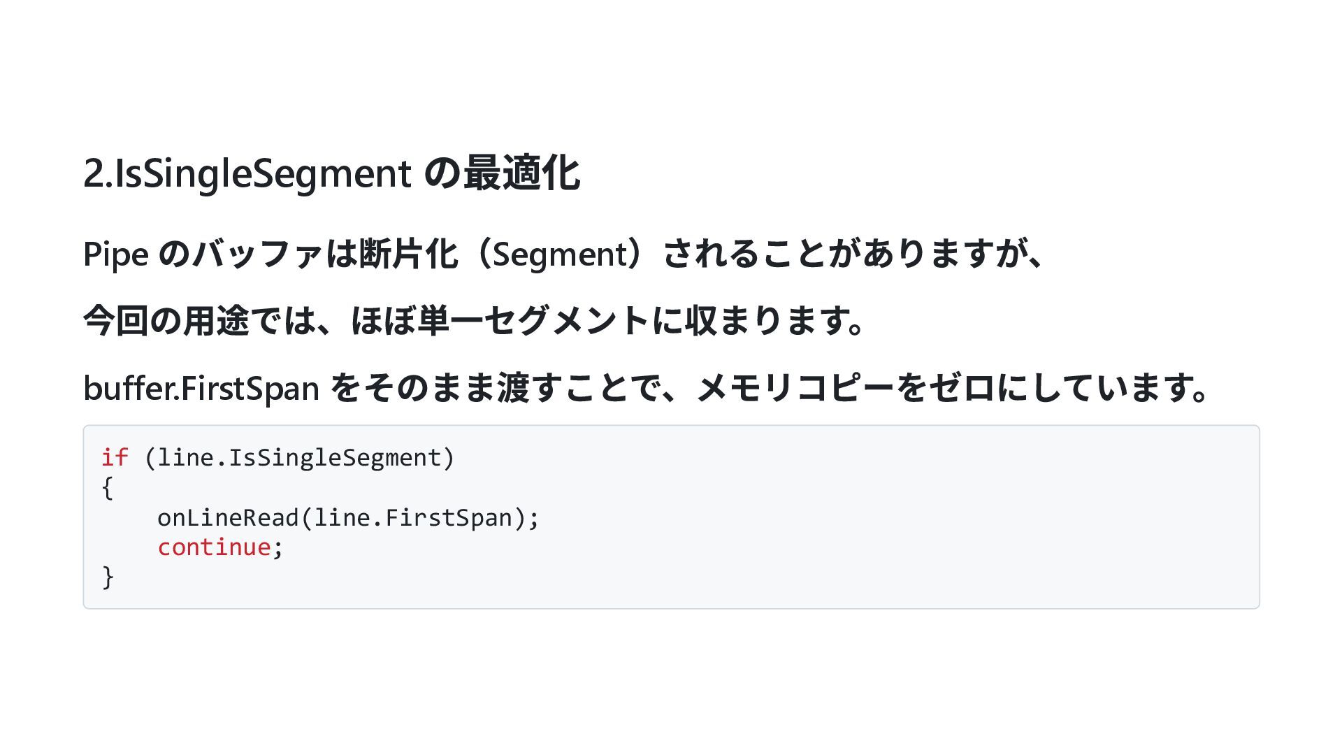Click the closing curly brace in the code
Image resolution: width=1342 pixels, height=755 pixels.
(x=107, y=577)
